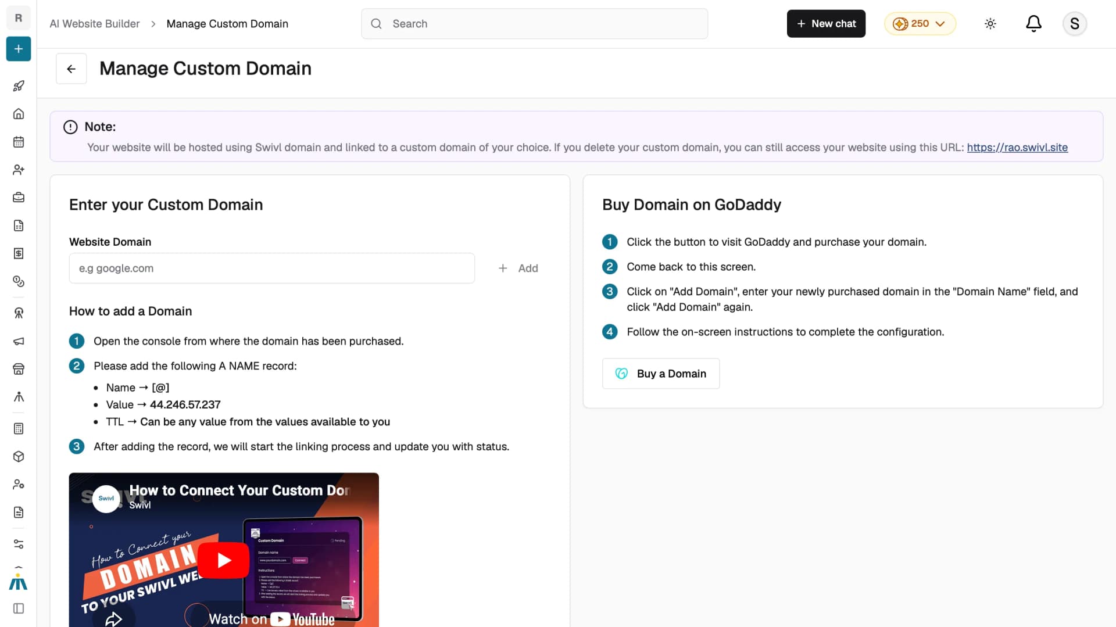
Task: Start a New chat
Action: [x=826, y=24]
